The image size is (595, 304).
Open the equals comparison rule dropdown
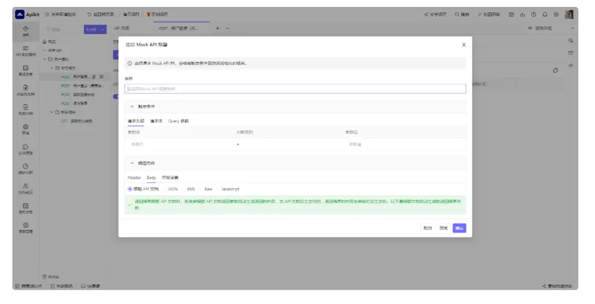[288, 144]
